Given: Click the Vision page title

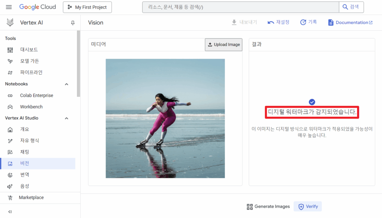Looking at the screenshot, I should (x=96, y=22).
